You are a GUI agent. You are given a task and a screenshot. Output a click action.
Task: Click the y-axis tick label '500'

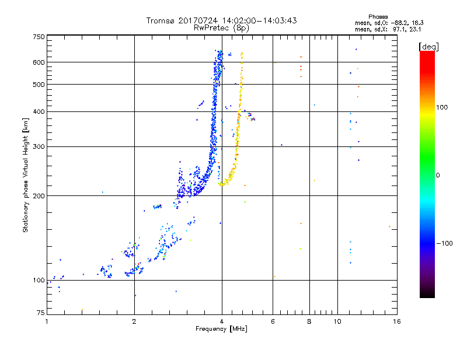(x=39, y=85)
